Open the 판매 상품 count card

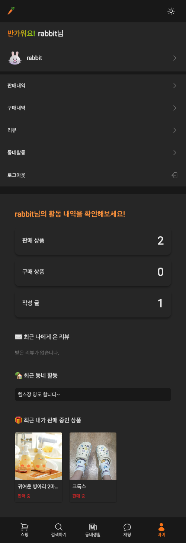pyautogui.click(x=93, y=241)
